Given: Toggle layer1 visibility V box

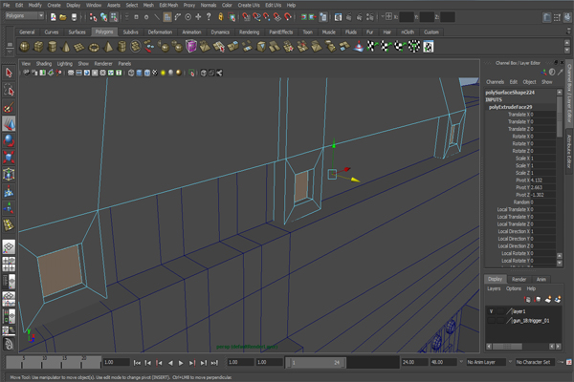Looking at the screenshot, I should [492, 311].
